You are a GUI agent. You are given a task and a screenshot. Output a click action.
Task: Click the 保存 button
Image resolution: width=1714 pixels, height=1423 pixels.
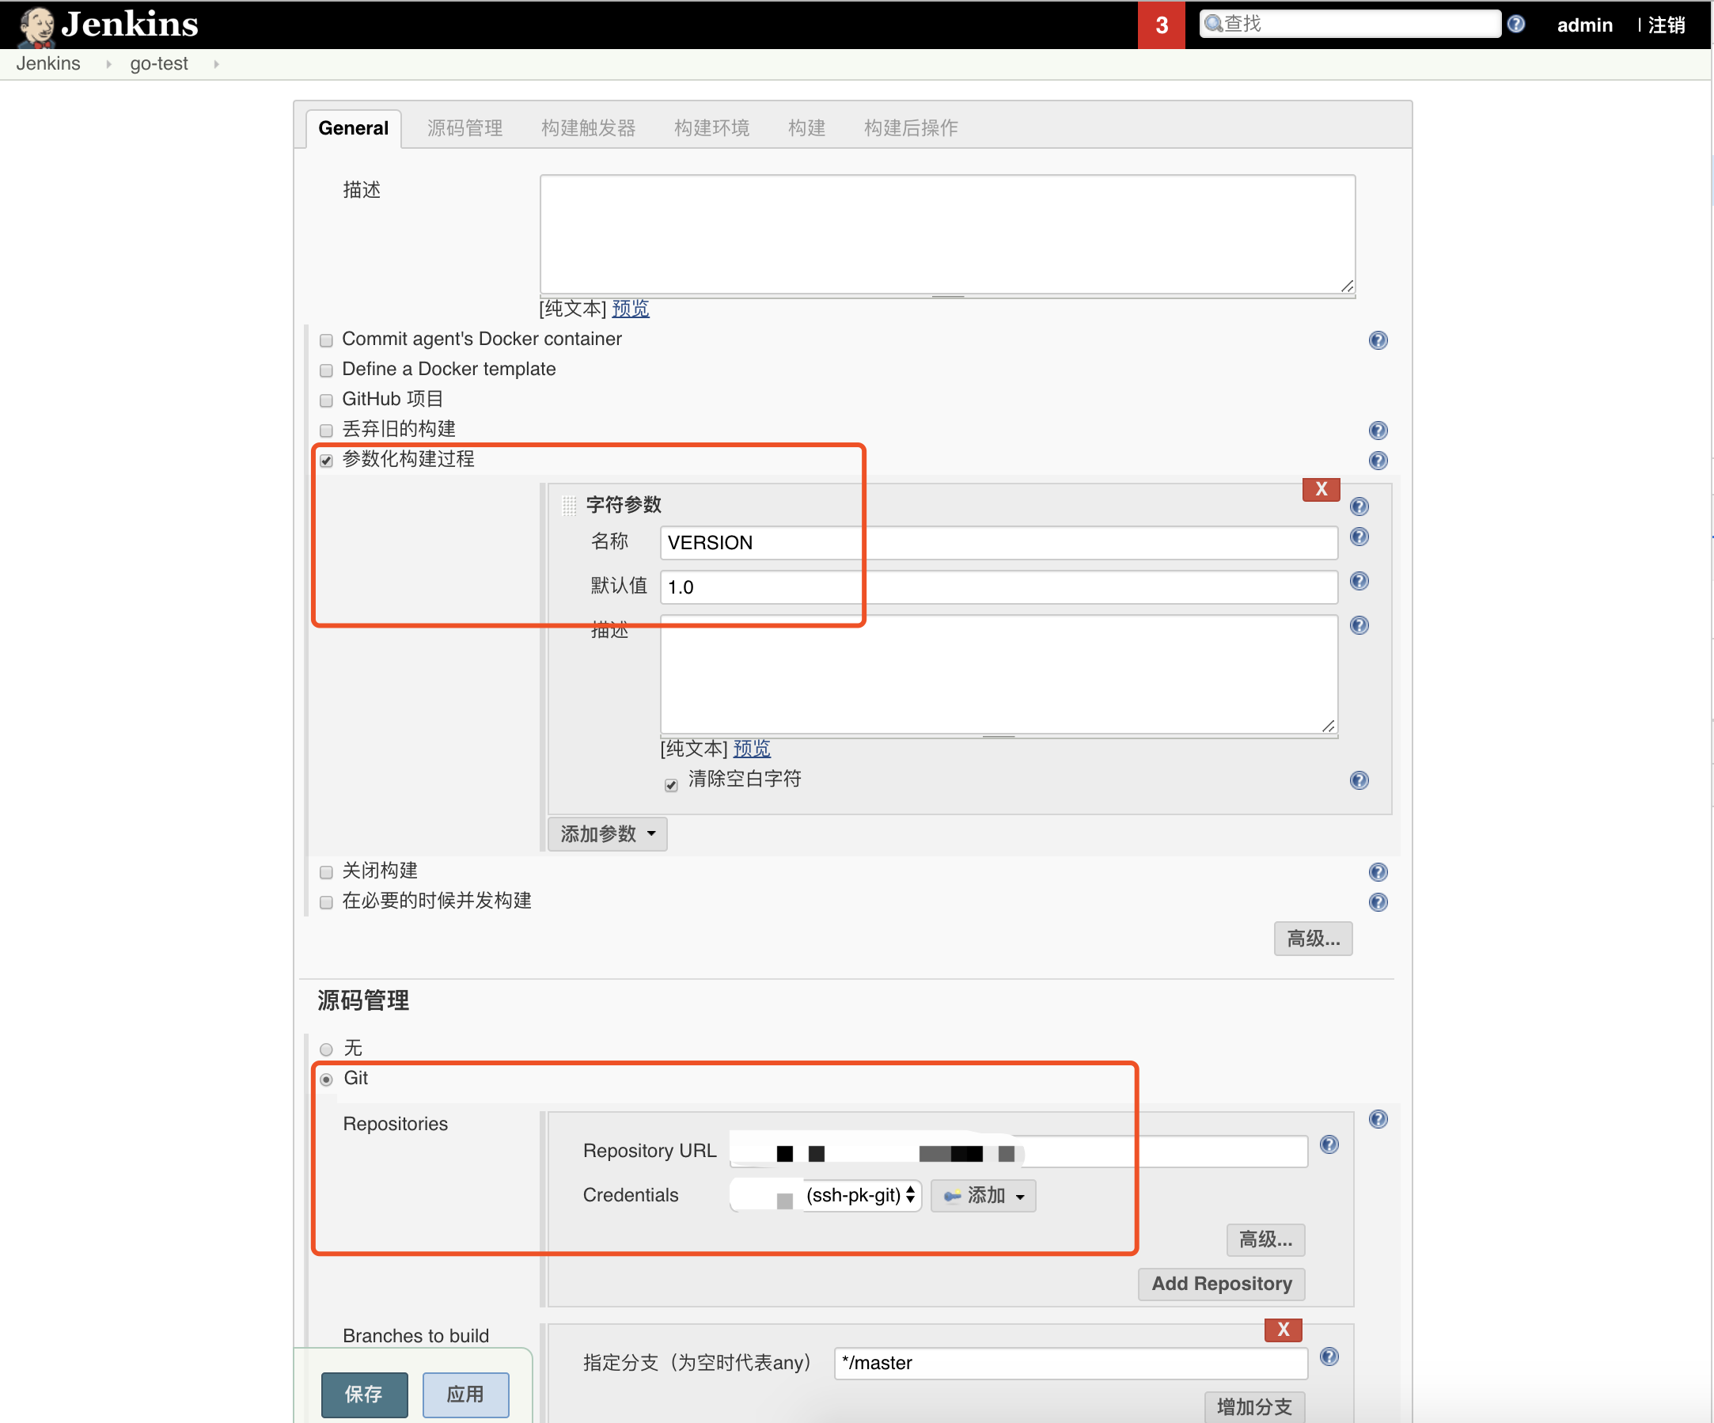point(364,1394)
